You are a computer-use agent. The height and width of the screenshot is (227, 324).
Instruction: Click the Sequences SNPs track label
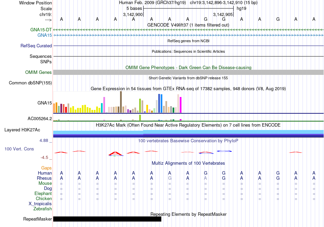point(41,59)
